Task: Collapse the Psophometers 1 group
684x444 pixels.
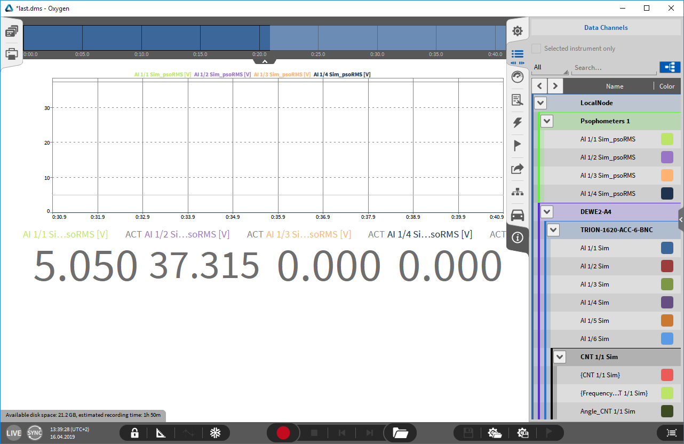Action: 547,121
